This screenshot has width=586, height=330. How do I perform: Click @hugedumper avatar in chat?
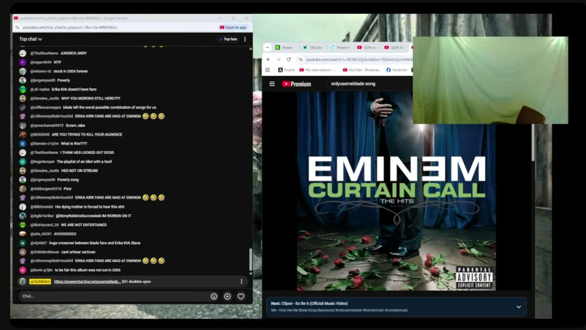pos(22,161)
